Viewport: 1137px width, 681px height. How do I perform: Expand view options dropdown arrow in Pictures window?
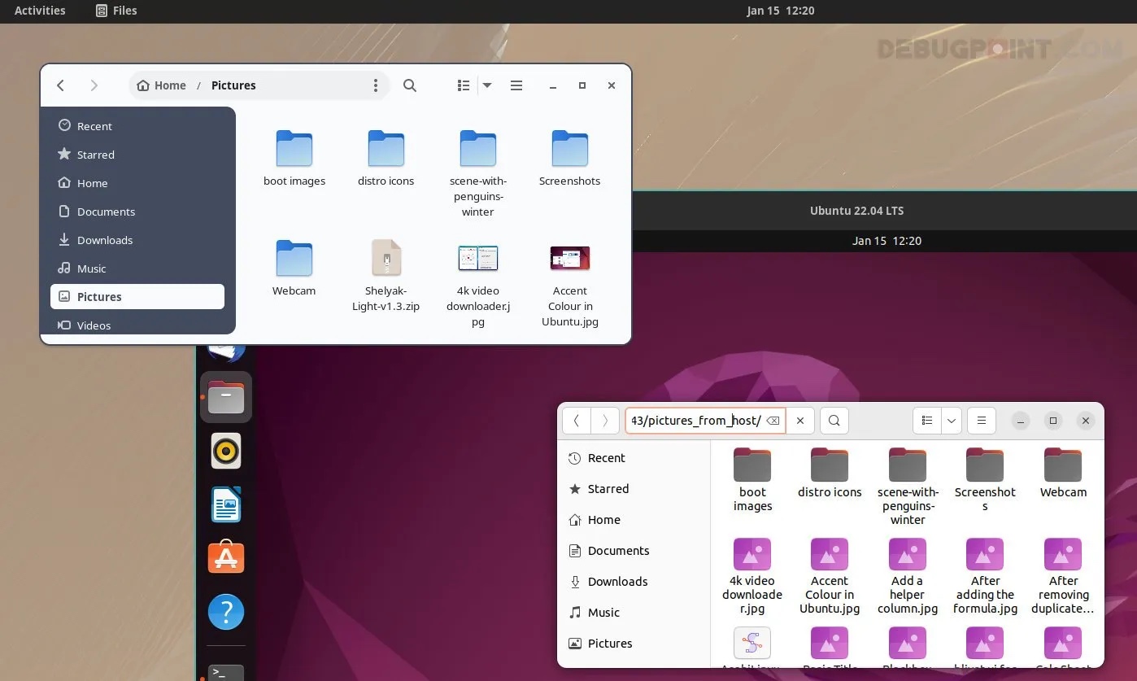coord(487,85)
